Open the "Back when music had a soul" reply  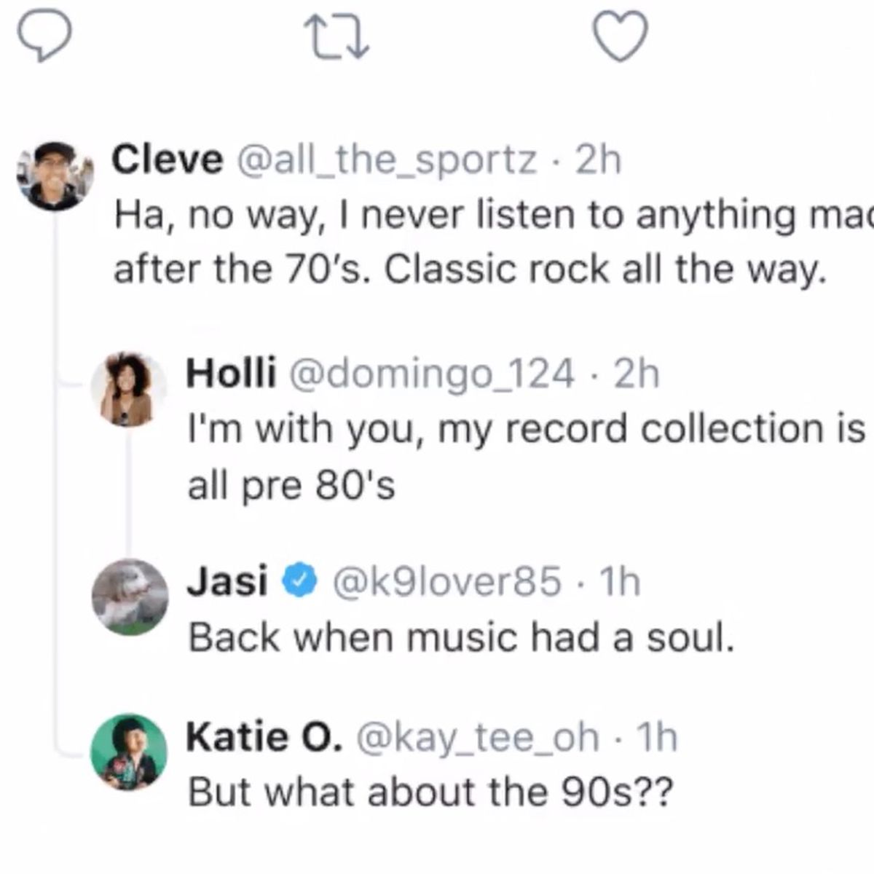click(x=460, y=638)
